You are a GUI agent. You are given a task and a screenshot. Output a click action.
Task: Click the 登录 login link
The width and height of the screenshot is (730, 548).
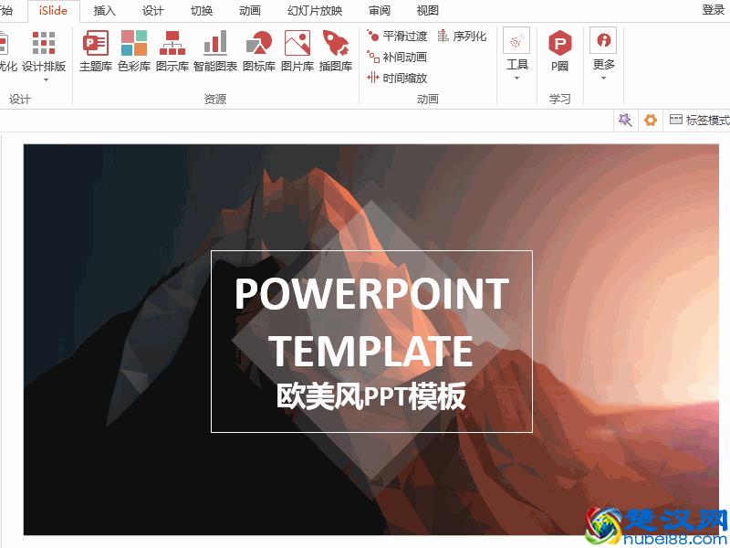[714, 11]
